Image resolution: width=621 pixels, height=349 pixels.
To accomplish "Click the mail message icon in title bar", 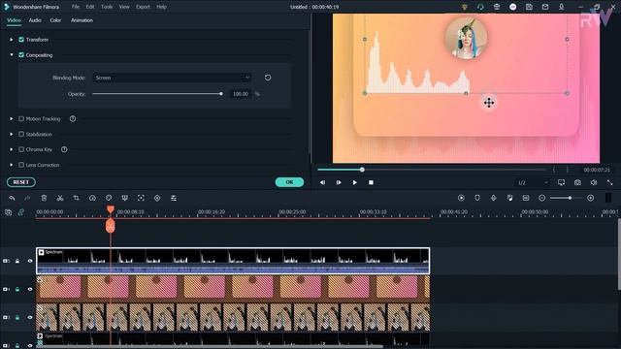I will [x=545, y=7].
